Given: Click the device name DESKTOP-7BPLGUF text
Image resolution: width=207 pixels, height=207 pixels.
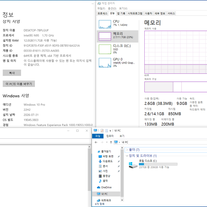Looking at the screenshot, I should pos(36,30).
